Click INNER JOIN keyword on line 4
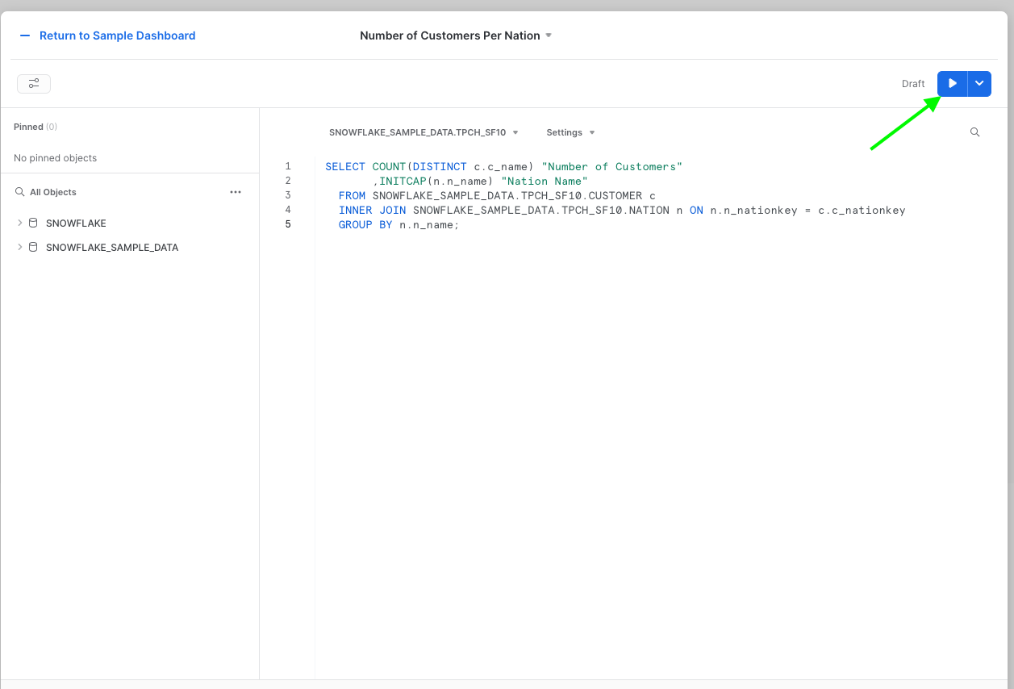 (372, 210)
